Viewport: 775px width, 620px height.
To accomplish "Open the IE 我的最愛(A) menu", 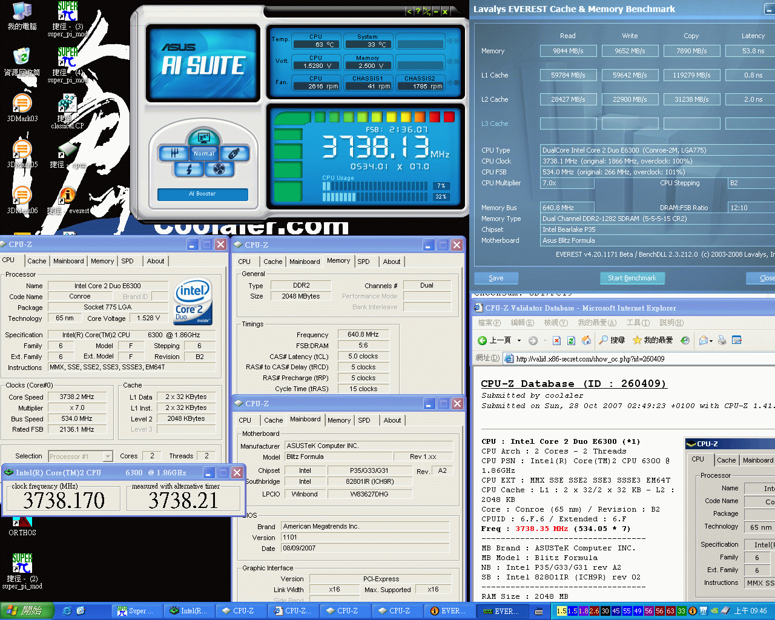I will click(597, 323).
